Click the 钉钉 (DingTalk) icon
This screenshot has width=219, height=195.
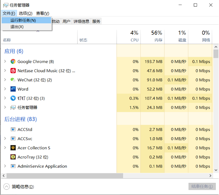pyautogui.click(x=13, y=98)
